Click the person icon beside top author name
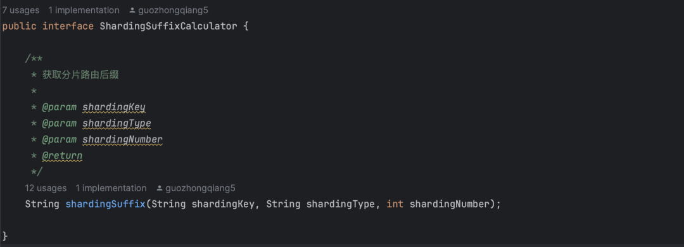The image size is (684, 247). [132, 10]
